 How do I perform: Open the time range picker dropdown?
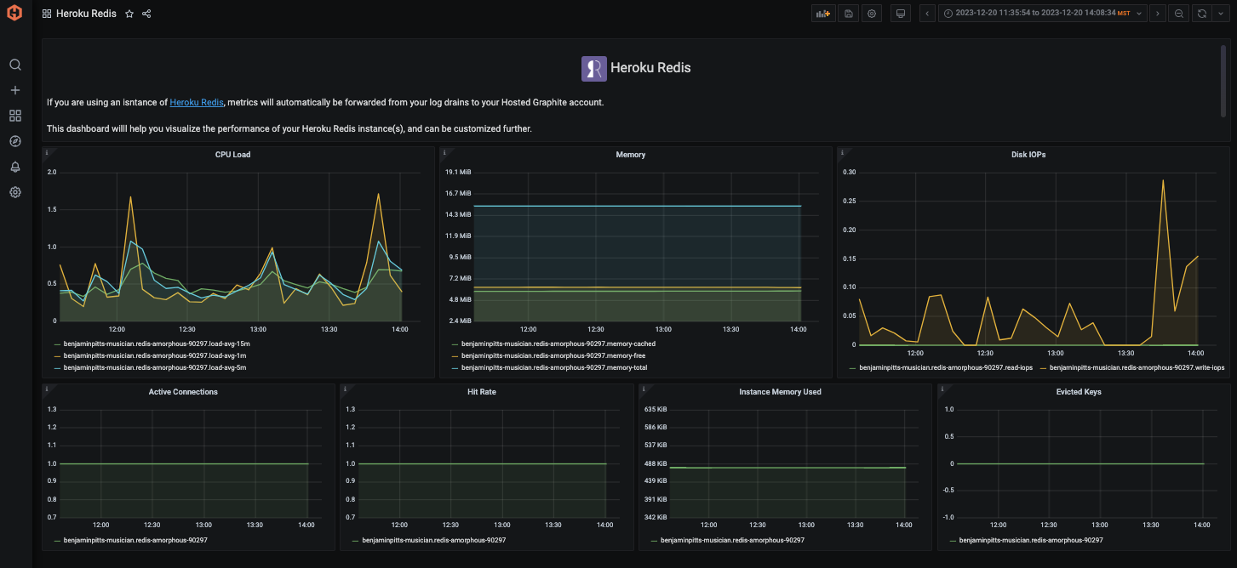(1039, 13)
